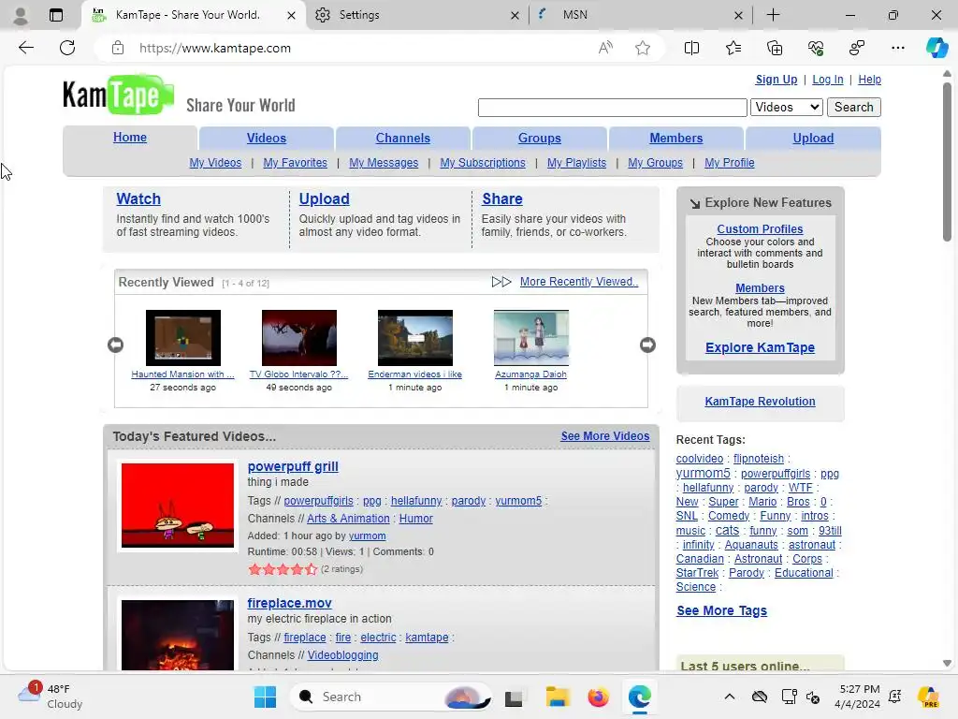Open clock showing 5:27 PM 4/4/2024
Image resolution: width=958 pixels, height=719 pixels.
pos(859,697)
